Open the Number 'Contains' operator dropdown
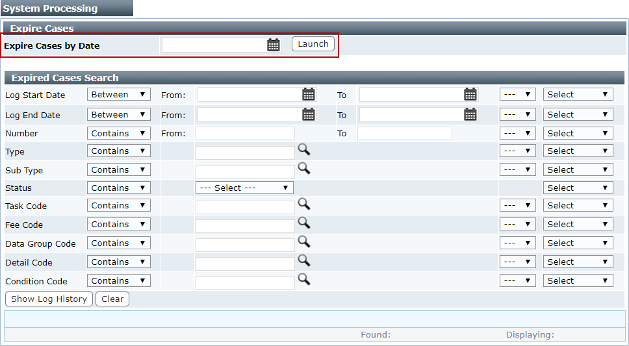629x346 pixels. coord(119,133)
